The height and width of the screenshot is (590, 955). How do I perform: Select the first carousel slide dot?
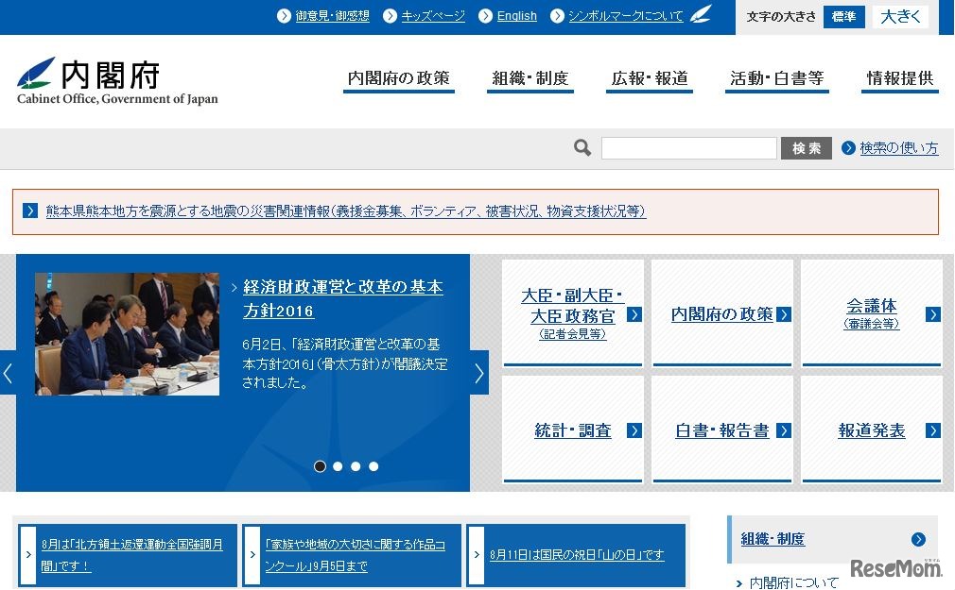click(x=320, y=465)
